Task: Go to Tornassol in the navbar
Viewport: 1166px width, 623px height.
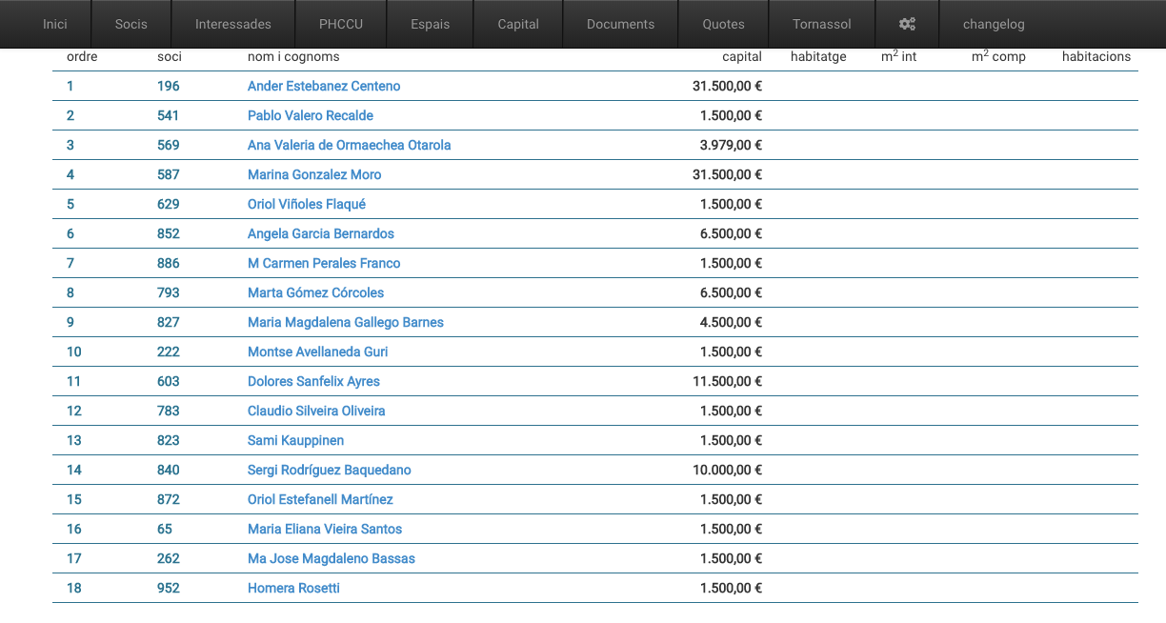Action: (821, 24)
